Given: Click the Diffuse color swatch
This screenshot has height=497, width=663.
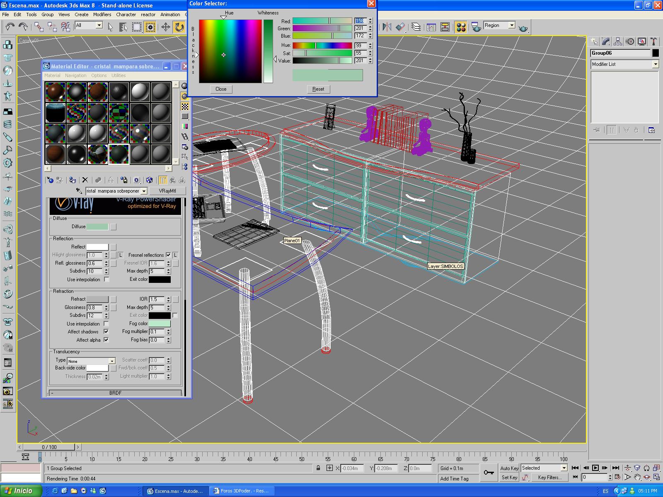Looking at the screenshot, I should click(x=97, y=227).
